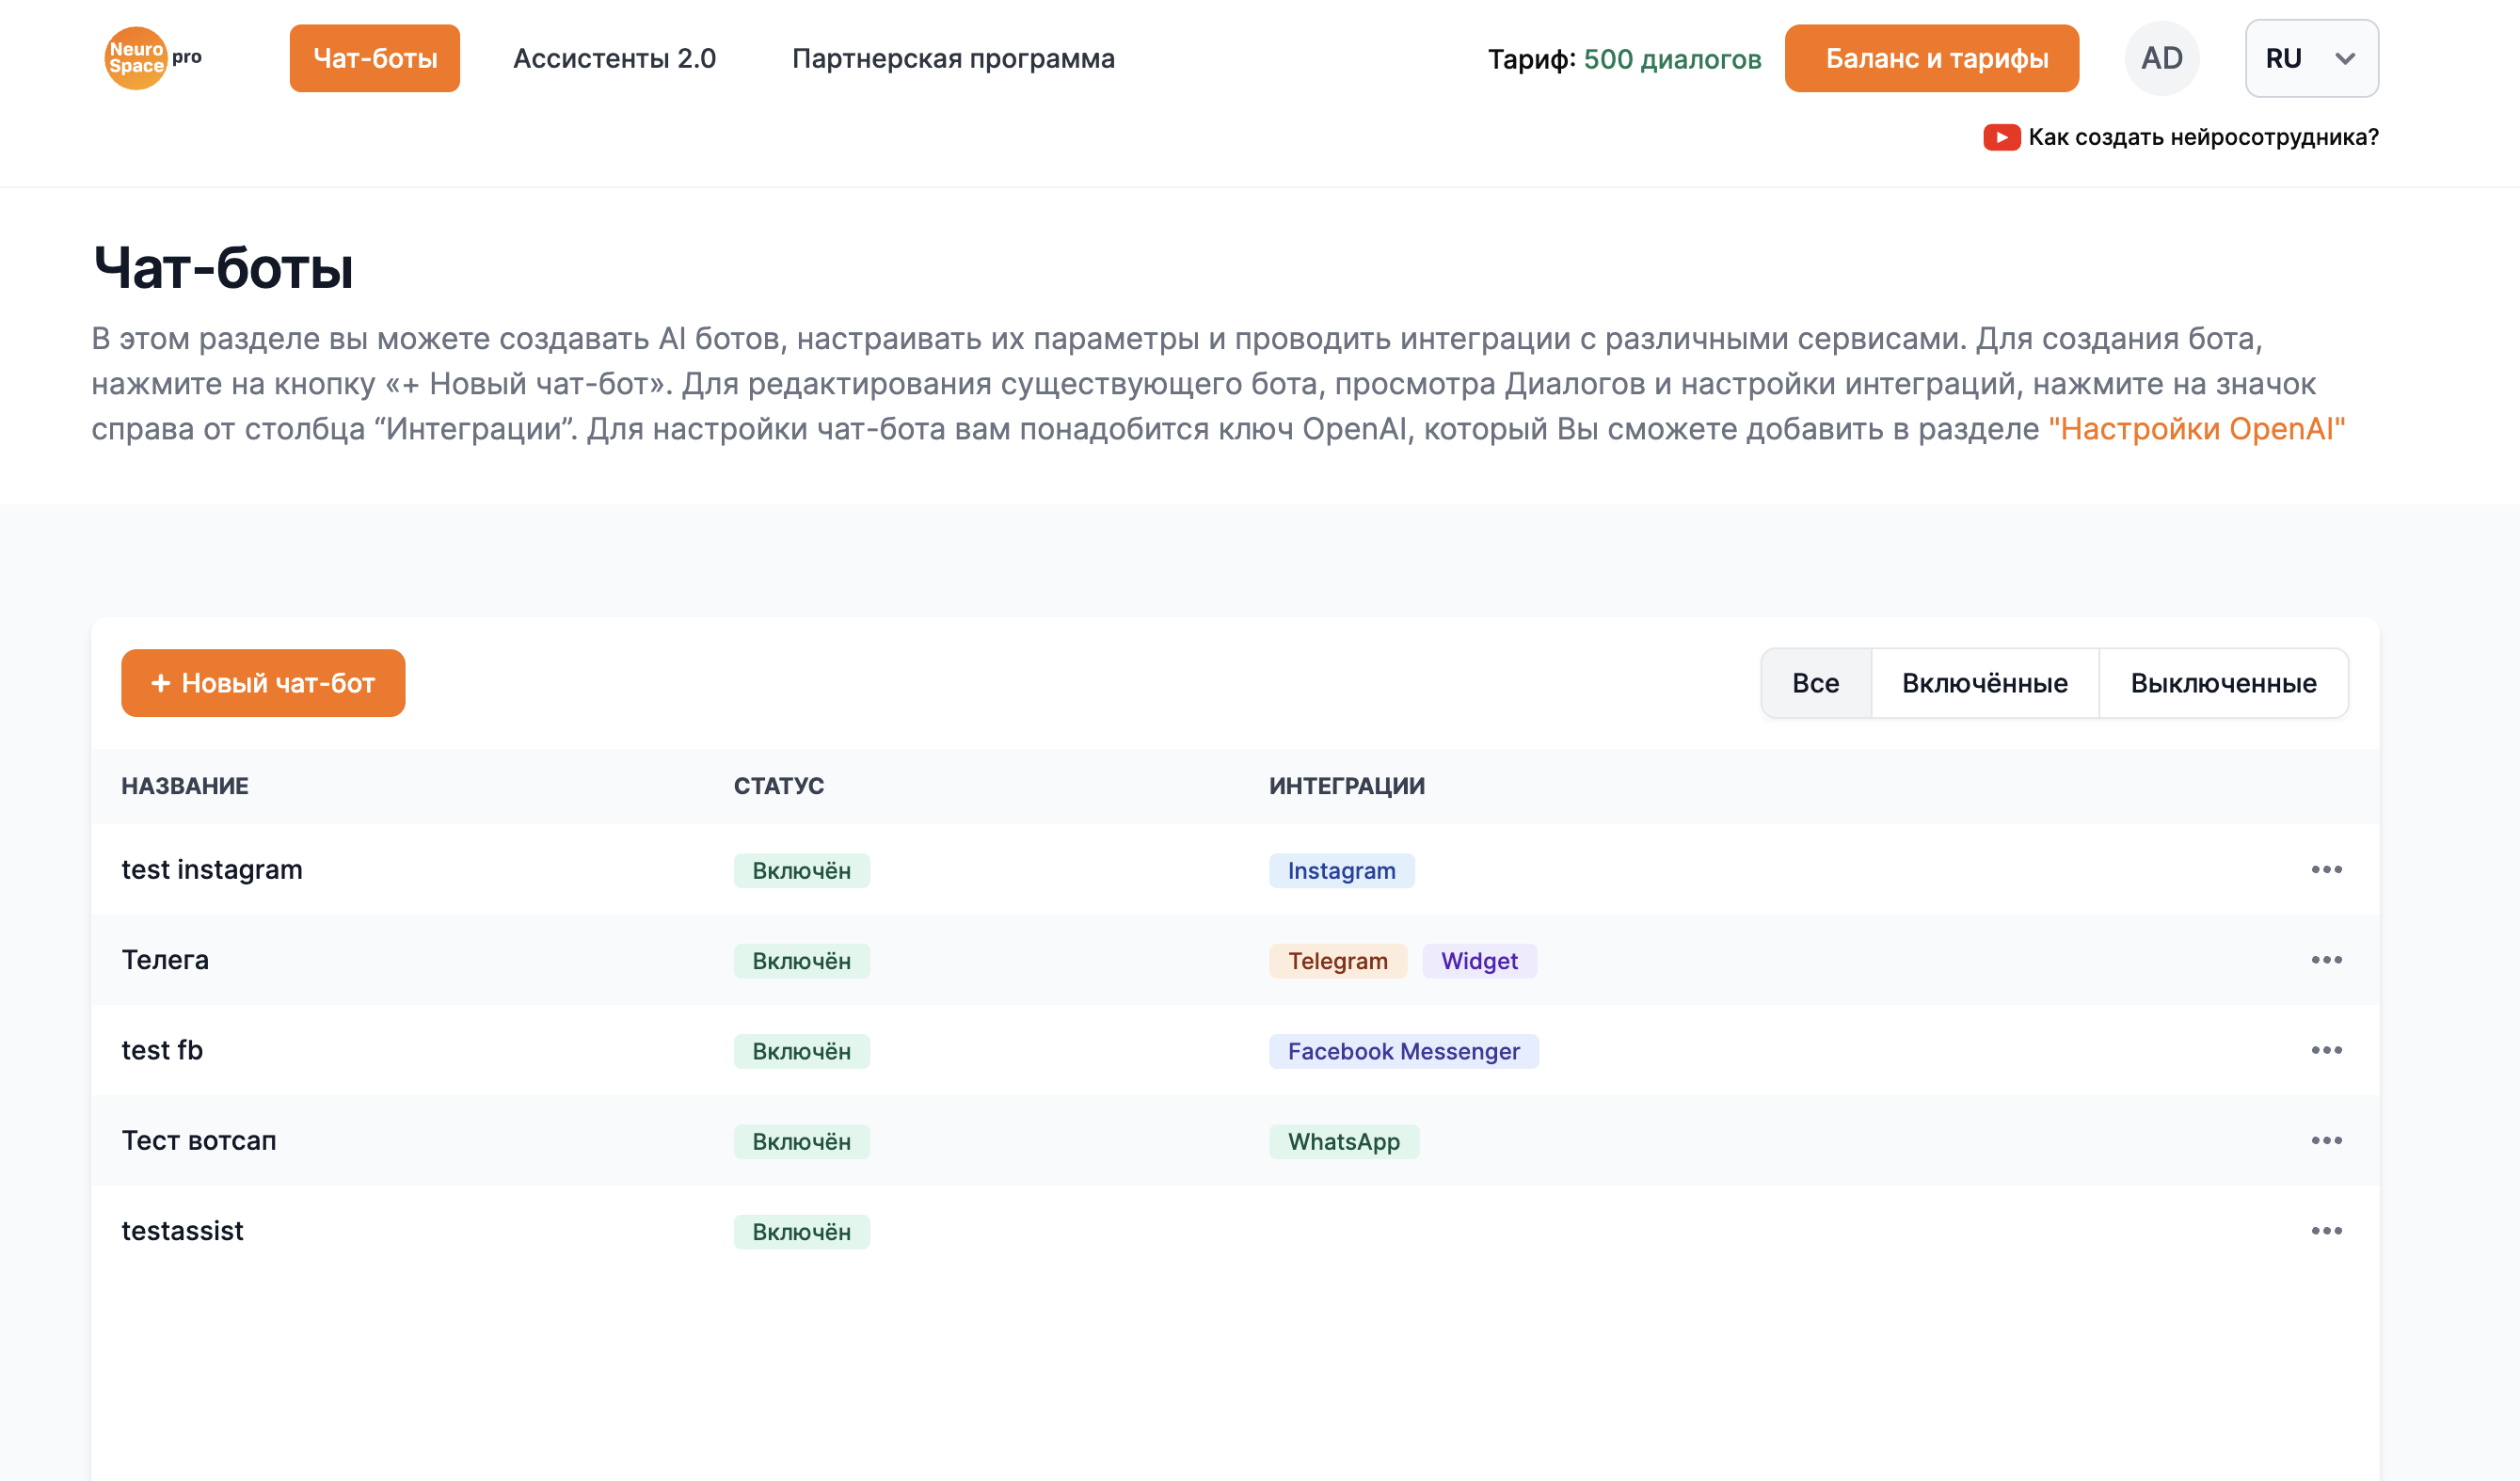Image resolution: width=2520 pixels, height=1481 pixels.
Task: Click the Telegram integration tag
Action: [1337, 961]
